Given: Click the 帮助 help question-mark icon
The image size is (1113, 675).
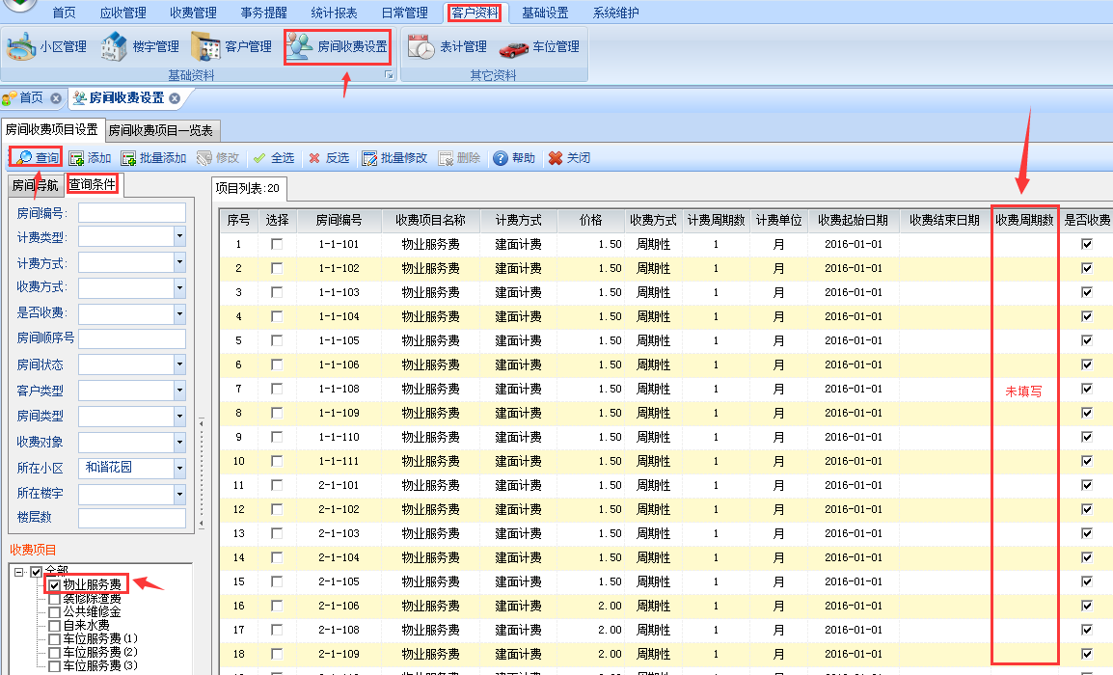Looking at the screenshot, I should tap(501, 157).
